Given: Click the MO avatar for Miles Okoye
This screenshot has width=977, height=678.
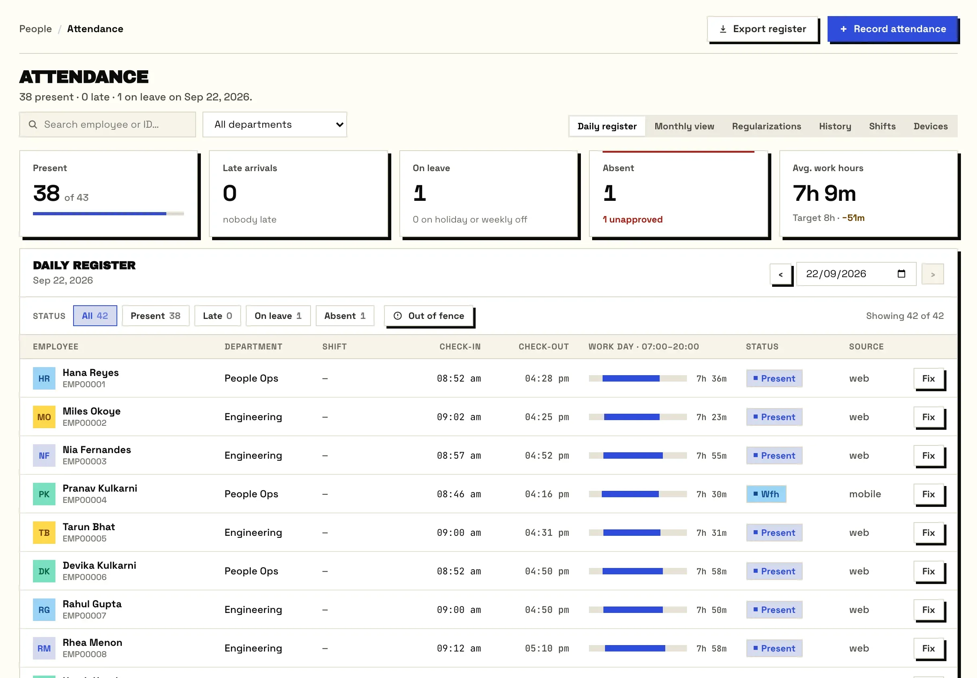Looking at the screenshot, I should (44, 417).
